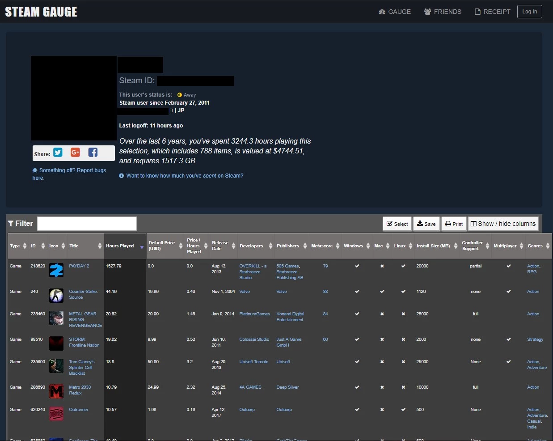Sort by Hours Played column header
The height and width of the screenshot is (441, 553).
click(x=125, y=246)
